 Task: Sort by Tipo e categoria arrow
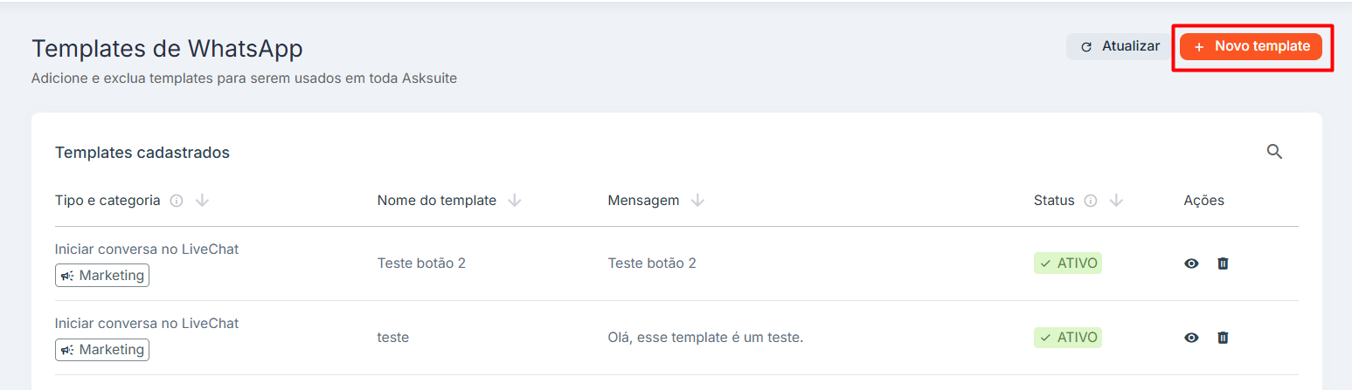pyautogui.click(x=203, y=201)
